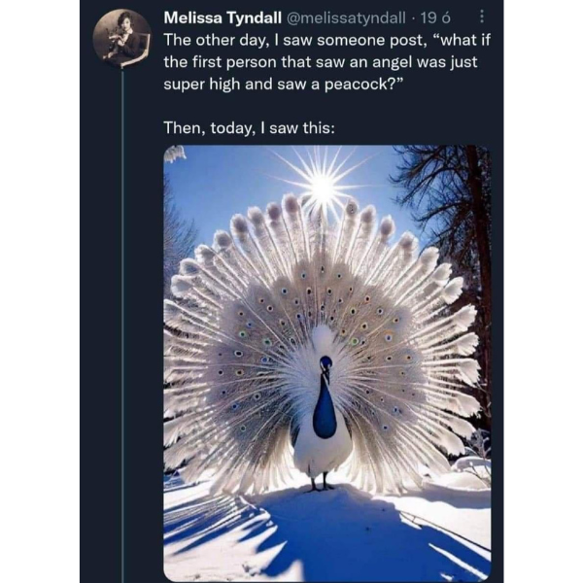Image resolution: width=583 pixels, height=583 pixels.
Task: Click the eye-spot feathers left of the peacock
Action: point(253,354)
